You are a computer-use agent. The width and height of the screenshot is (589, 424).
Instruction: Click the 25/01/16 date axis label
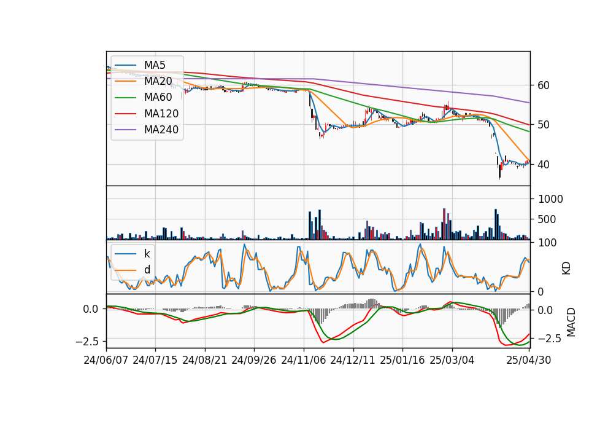(x=402, y=360)
